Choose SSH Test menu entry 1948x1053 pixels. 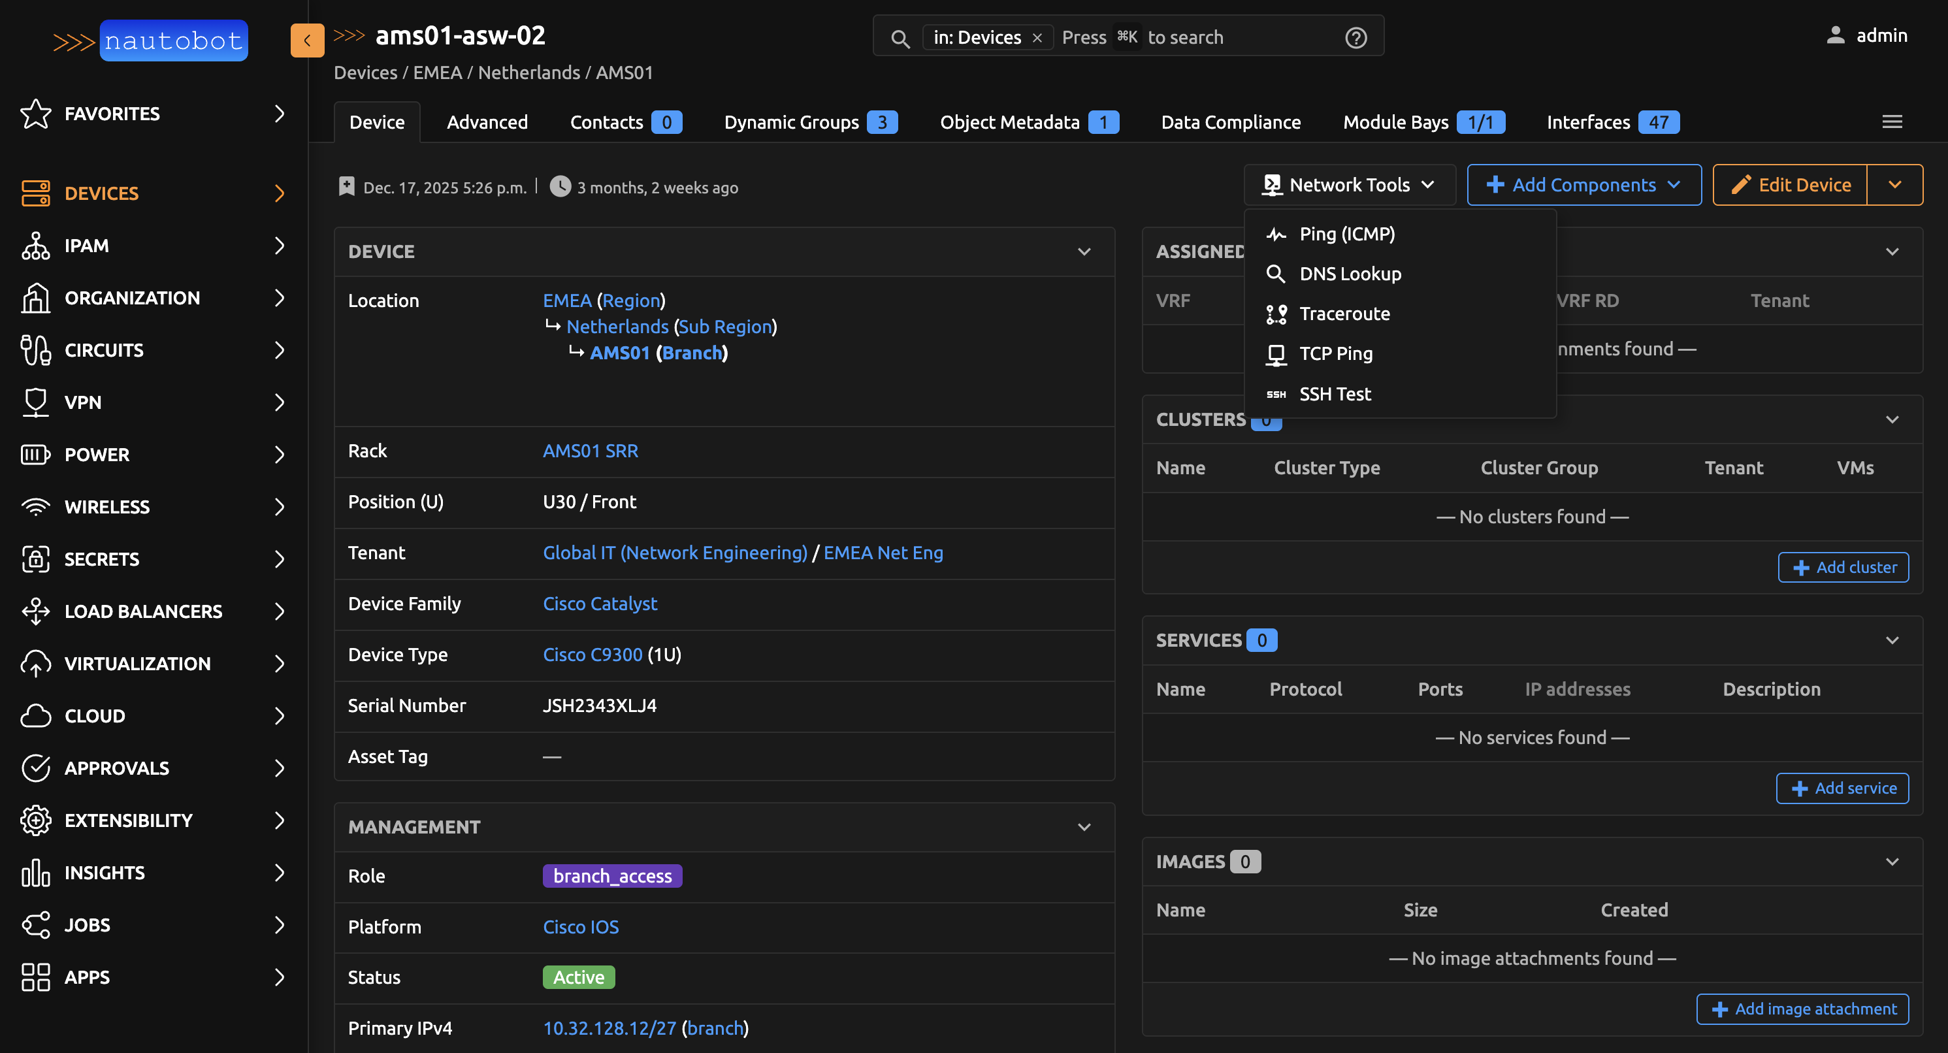pos(1334,394)
